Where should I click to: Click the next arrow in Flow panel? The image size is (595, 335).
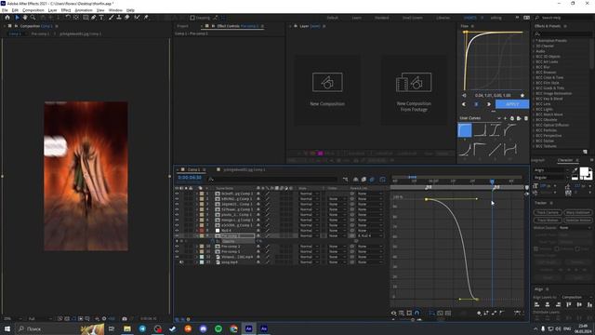[489, 104]
